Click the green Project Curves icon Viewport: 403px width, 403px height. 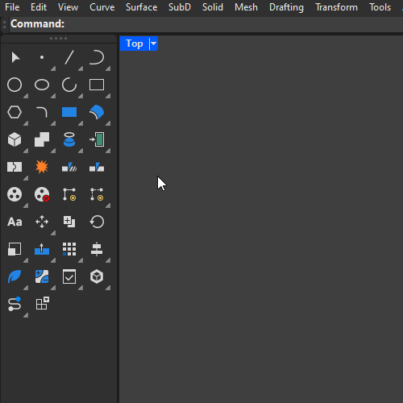point(97,139)
